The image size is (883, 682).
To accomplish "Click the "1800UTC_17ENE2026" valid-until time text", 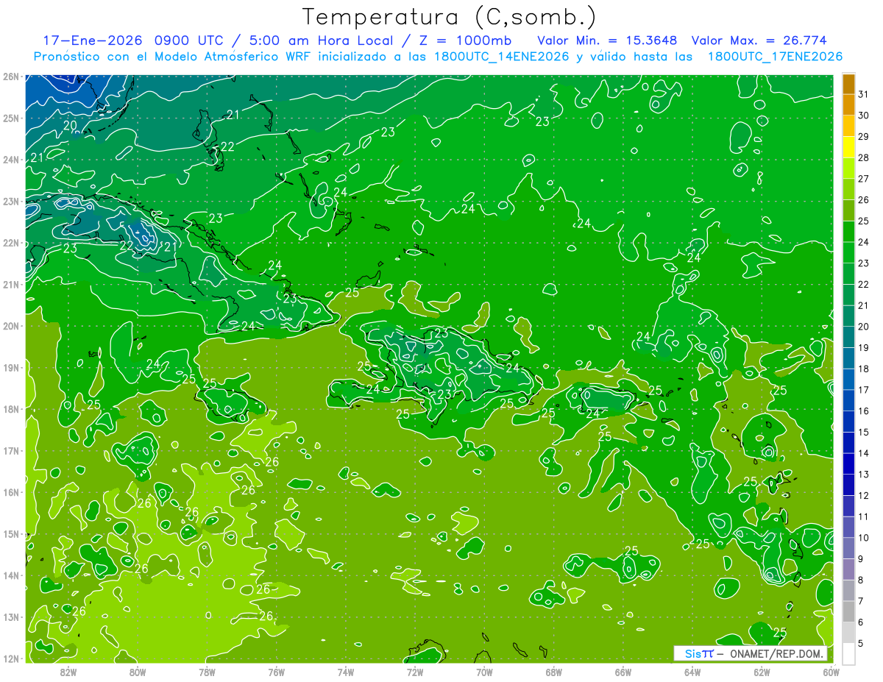I will tap(774, 57).
